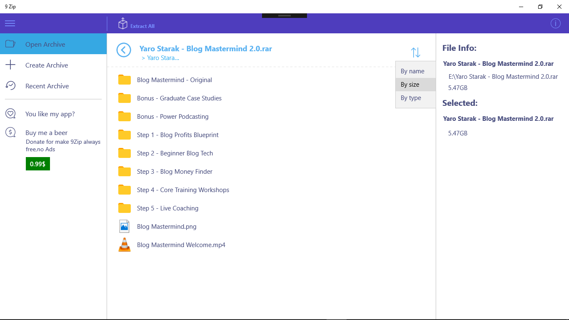Click the heart icon beside 'You like my app?'
This screenshot has width=569, height=320.
[x=10, y=113]
